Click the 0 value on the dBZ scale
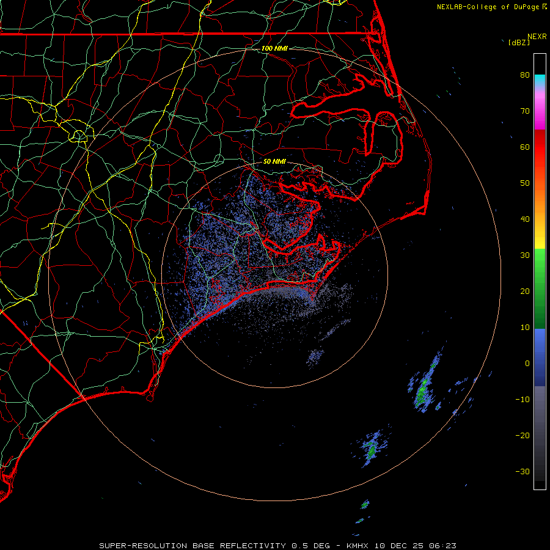 pyautogui.click(x=527, y=364)
